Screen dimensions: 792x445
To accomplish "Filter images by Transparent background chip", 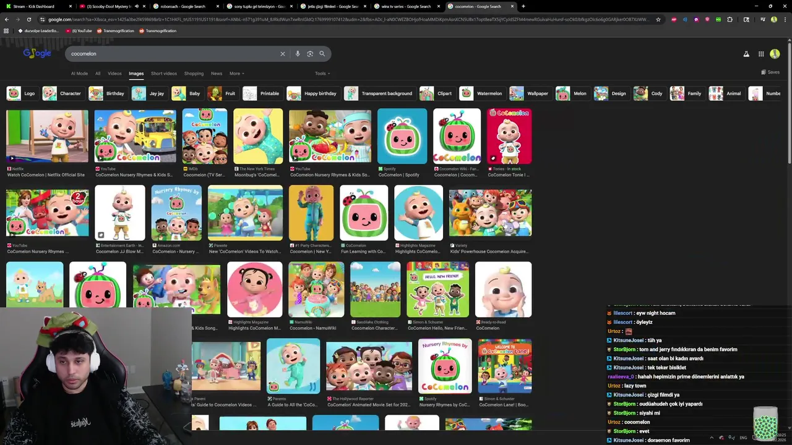I will click(379, 93).
